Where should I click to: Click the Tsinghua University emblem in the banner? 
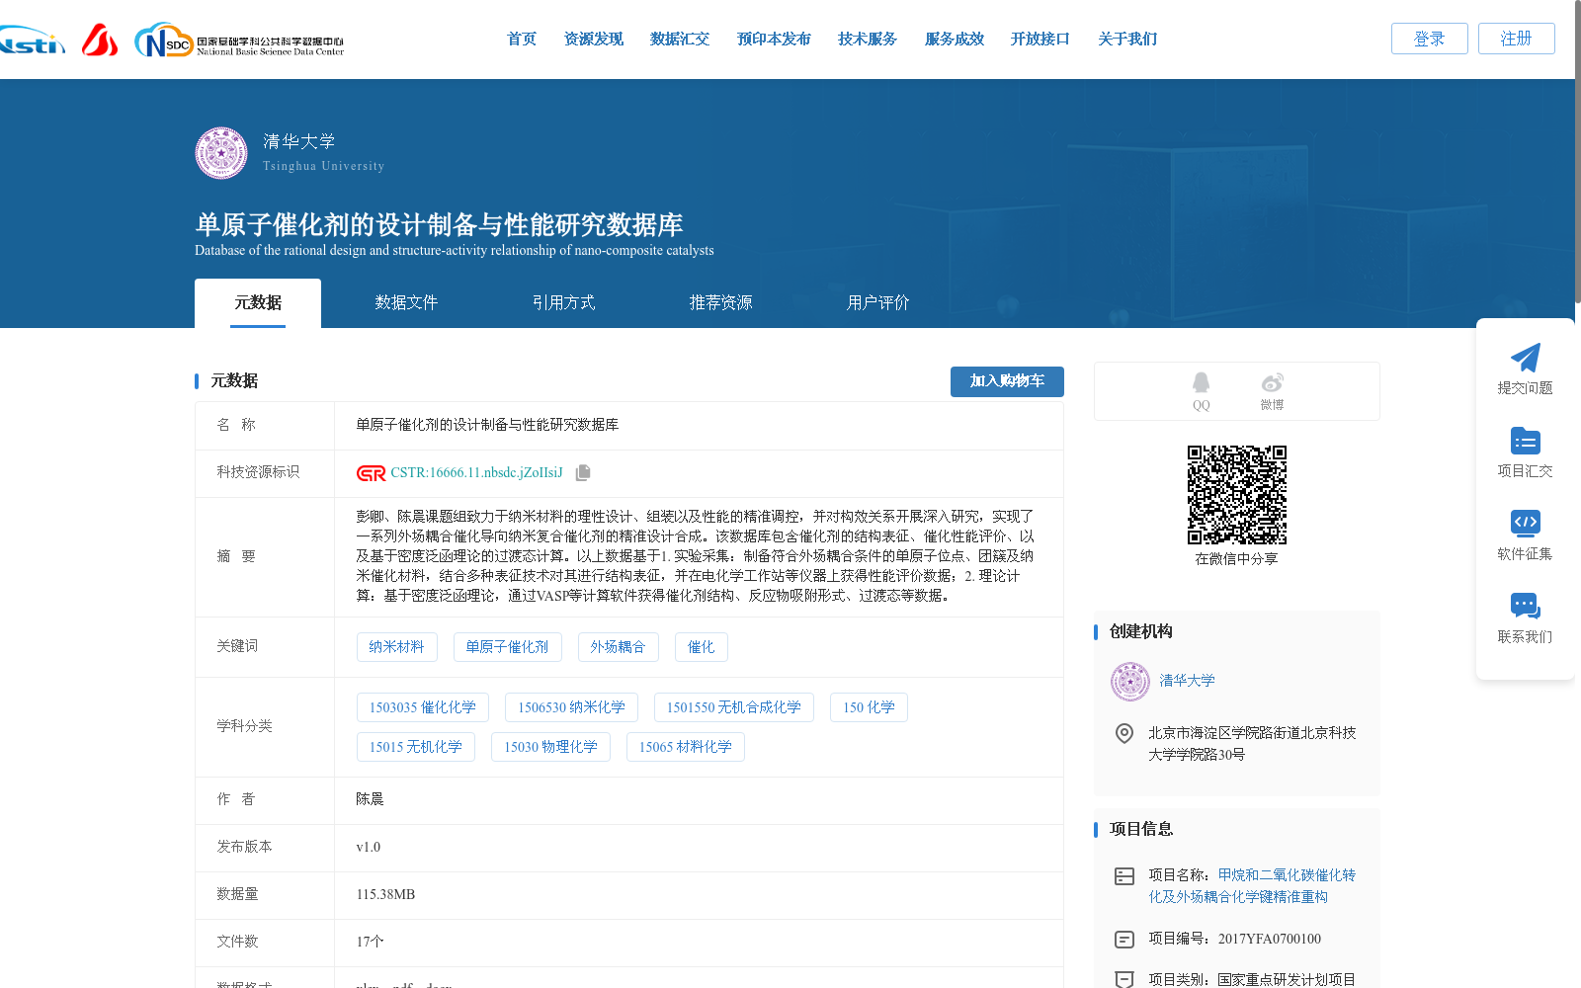point(221,153)
